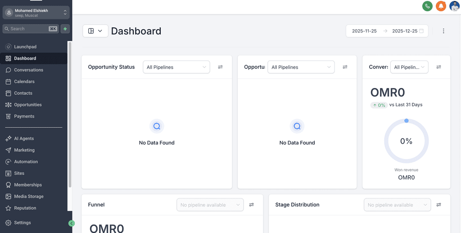Collapse the sidebar with green arrow
Image resolution: width=461 pixels, height=233 pixels.
coord(72,223)
